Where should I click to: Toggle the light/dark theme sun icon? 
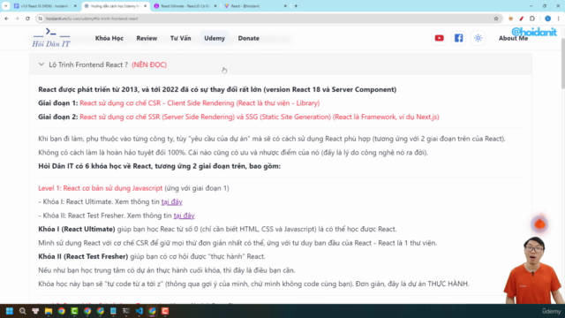click(478, 38)
